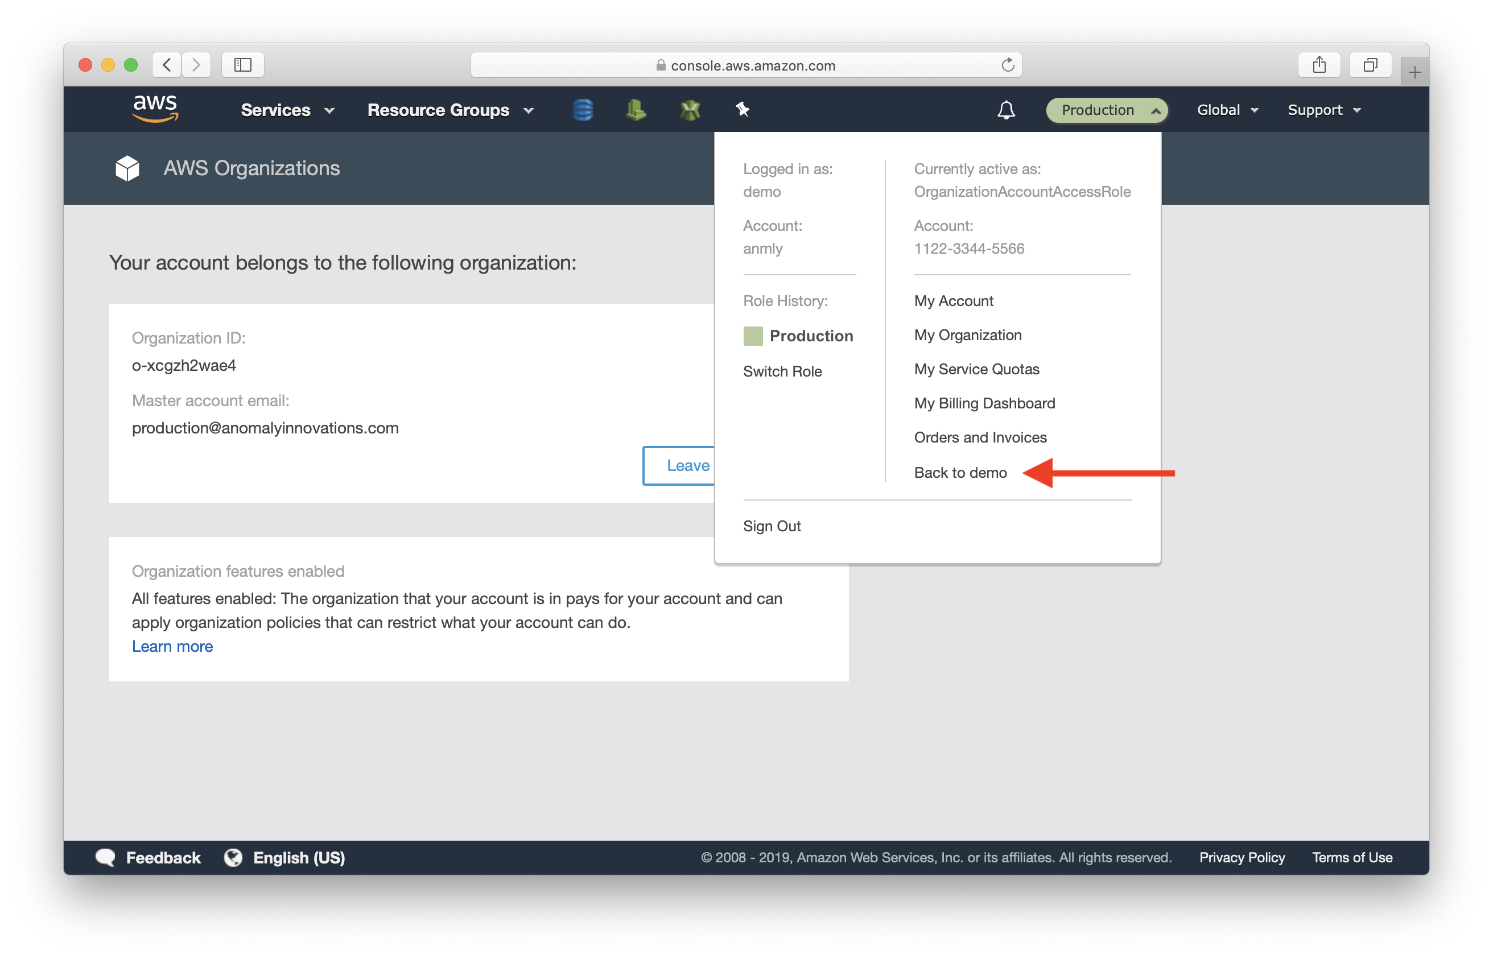Select the Global region selector
This screenshot has width=1493, height=959.
click(x=1226, y=109)
